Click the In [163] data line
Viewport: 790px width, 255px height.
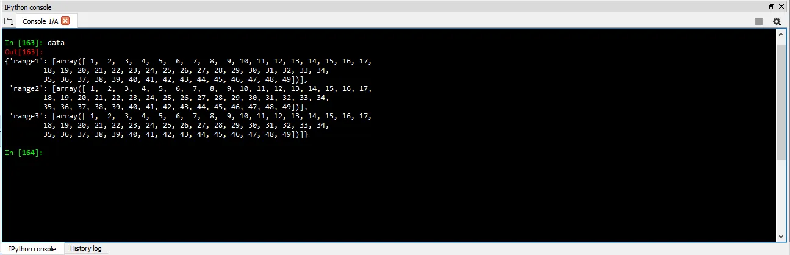pyautogui.click(x=34, y=43)
